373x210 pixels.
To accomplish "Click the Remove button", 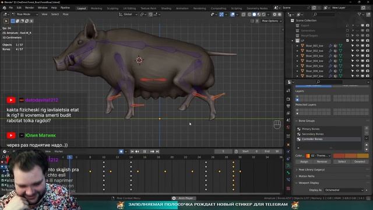I will (x=322, y=162).
